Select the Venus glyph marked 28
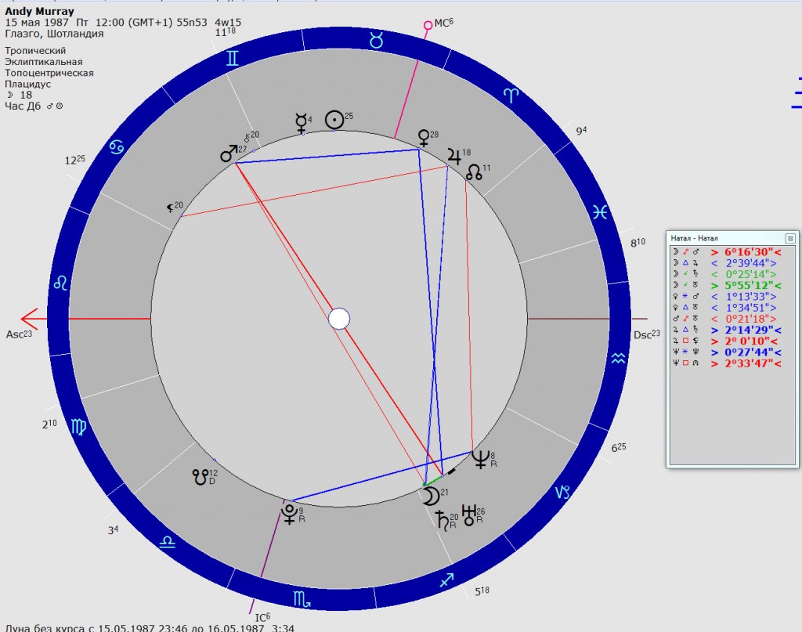 coord(424,138)
